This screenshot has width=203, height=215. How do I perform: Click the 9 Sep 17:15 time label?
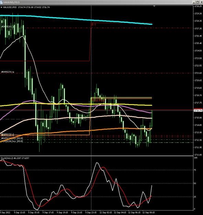(x=48, y=212)
